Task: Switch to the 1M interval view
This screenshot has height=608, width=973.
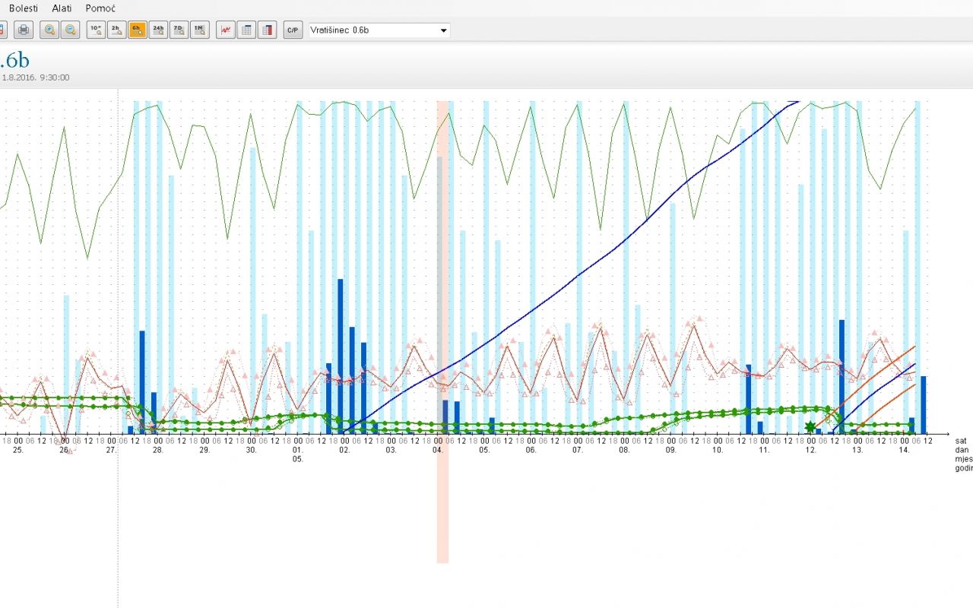Action: tap(199, 30)
